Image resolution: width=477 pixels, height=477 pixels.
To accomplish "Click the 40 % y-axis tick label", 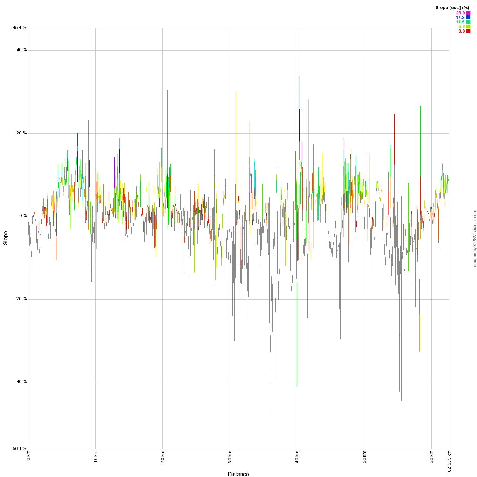I will [x=21, y=50].
